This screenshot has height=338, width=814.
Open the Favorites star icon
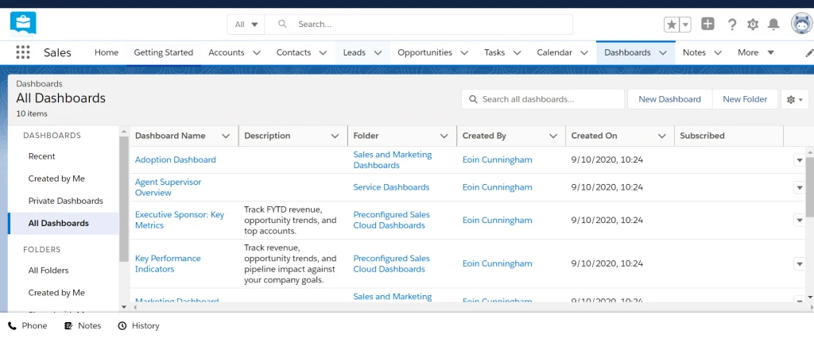point(671,25)
